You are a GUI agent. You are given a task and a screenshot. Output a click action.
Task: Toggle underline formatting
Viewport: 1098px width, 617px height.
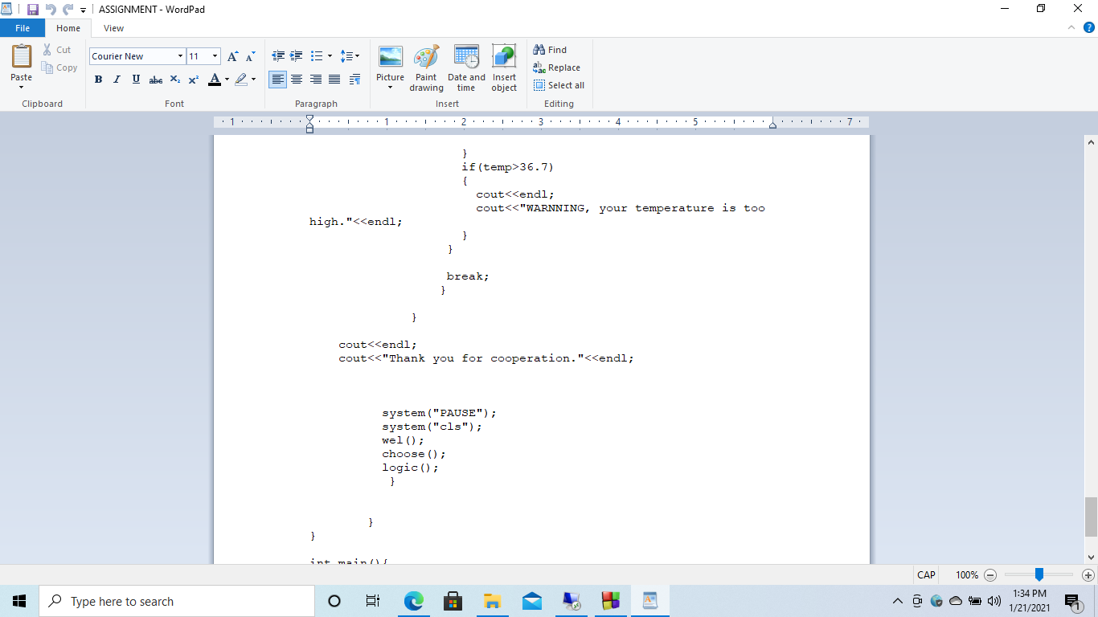click(x=136, y=80)
